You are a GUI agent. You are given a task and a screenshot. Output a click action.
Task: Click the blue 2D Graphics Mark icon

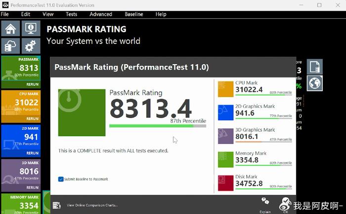click(225, 112)
